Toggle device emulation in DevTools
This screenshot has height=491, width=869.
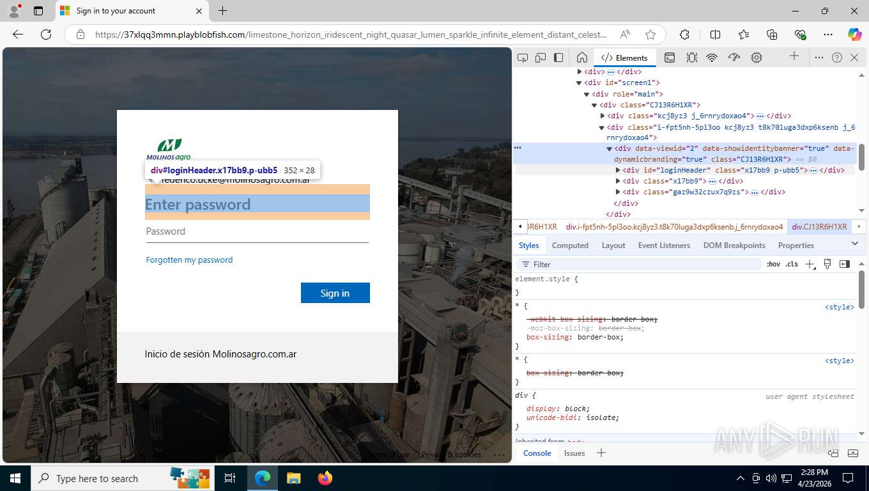click(541, 58)
